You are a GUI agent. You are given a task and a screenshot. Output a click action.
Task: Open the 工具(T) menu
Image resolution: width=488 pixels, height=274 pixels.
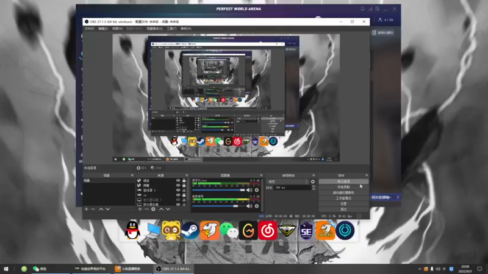pyautogui.click(x=171, y=29)
